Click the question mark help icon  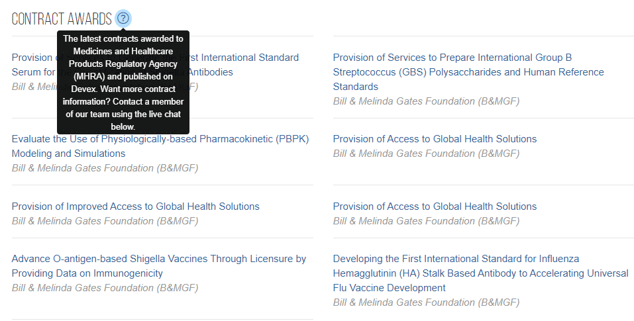123,19
